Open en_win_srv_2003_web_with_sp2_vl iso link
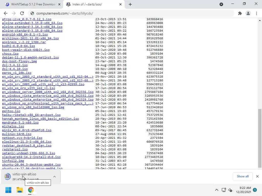Screen dimensions: 262x196 click(43, 84)
